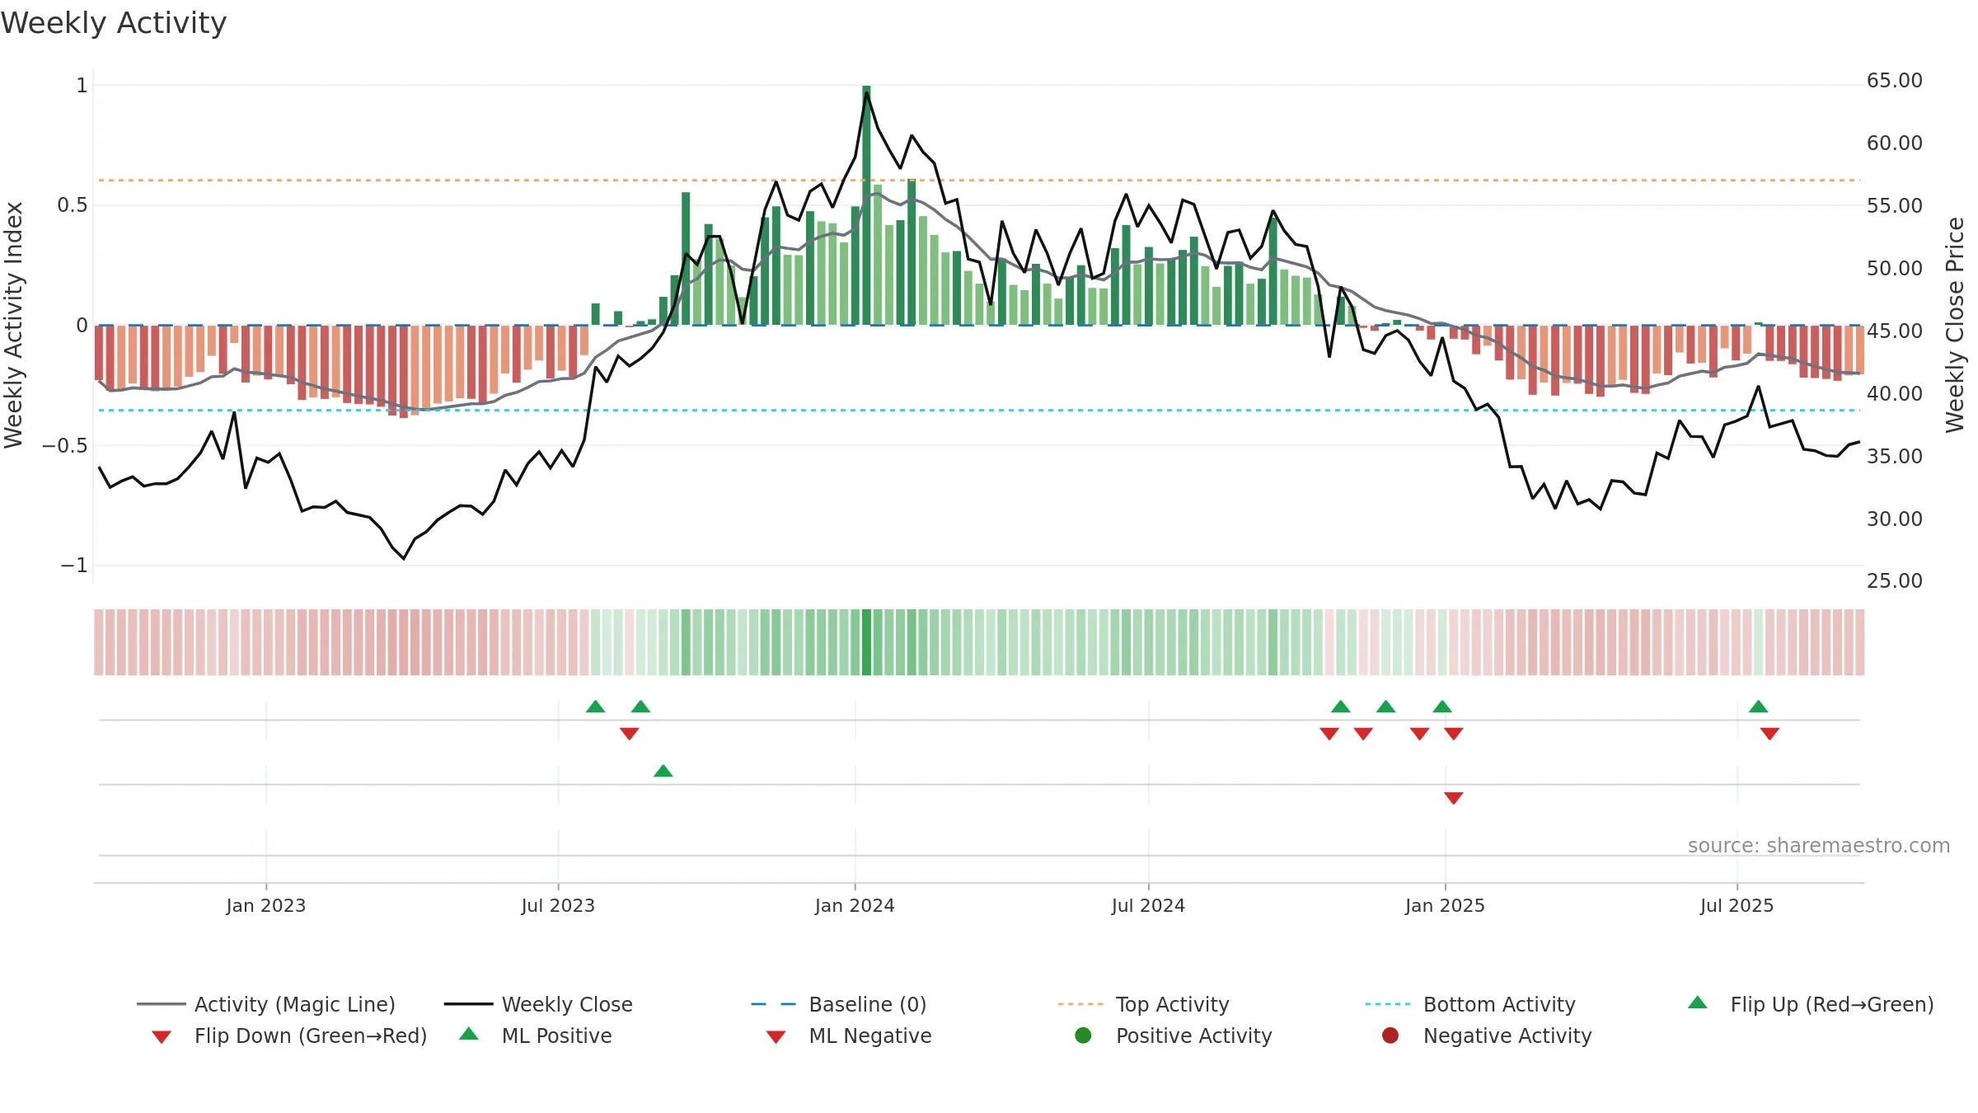Click the ML Positive marker in autumn 2023
1978x1113 pixels.
coord(663,771)
